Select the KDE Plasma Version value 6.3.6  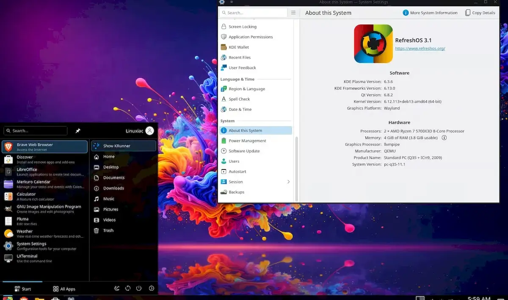click(388, 82)
